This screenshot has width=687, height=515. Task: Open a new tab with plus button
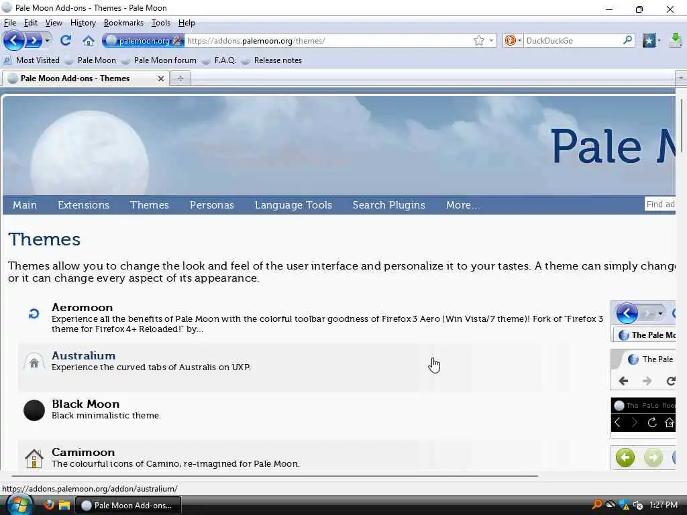[x=180, y=78]
